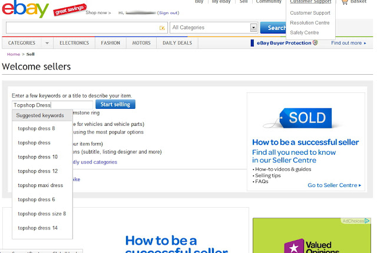This screenshot has width=377, height=253.
Task: Click the basket cart icon
Action: (345, 2)
